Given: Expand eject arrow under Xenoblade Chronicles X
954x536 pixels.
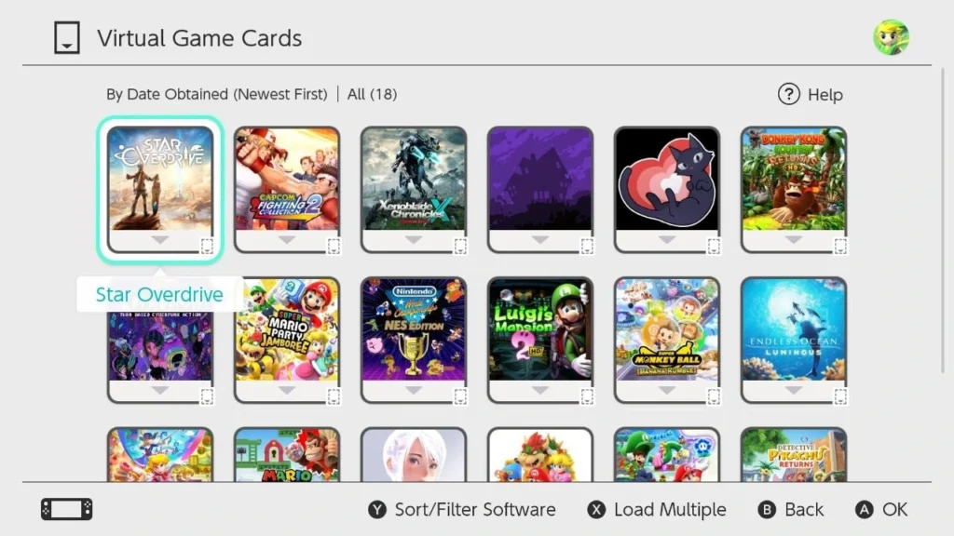Looking at the screenshot, I should pyautogui.click(x=414, y=240).
